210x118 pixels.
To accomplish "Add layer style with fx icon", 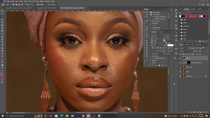I will (192, 112).
